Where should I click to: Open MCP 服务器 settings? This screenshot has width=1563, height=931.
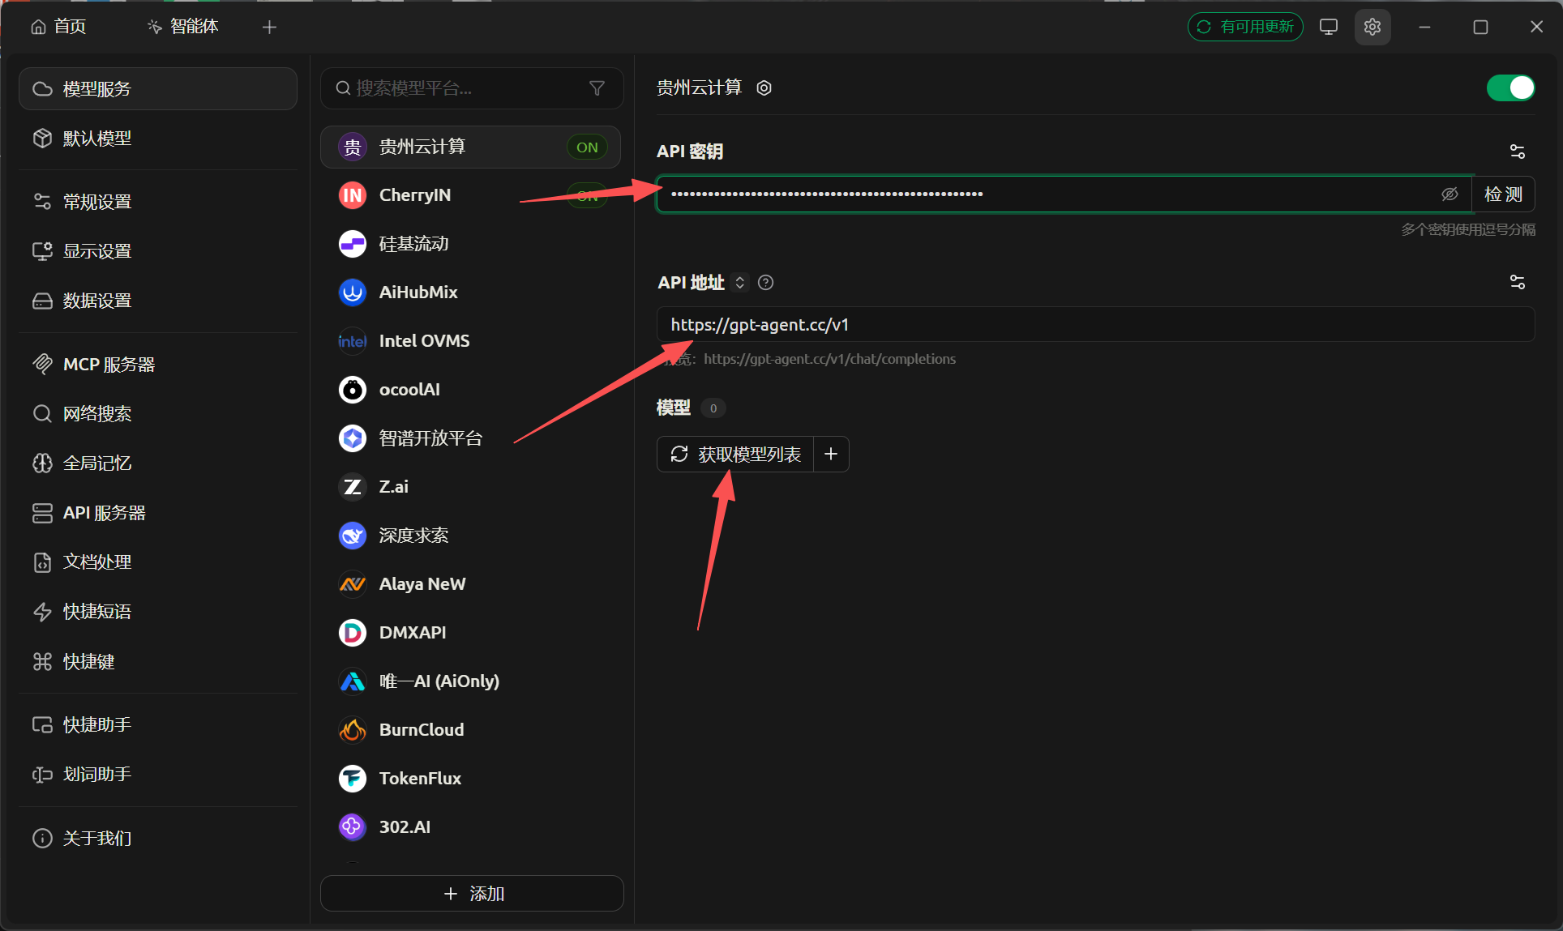tap(158, 365)
